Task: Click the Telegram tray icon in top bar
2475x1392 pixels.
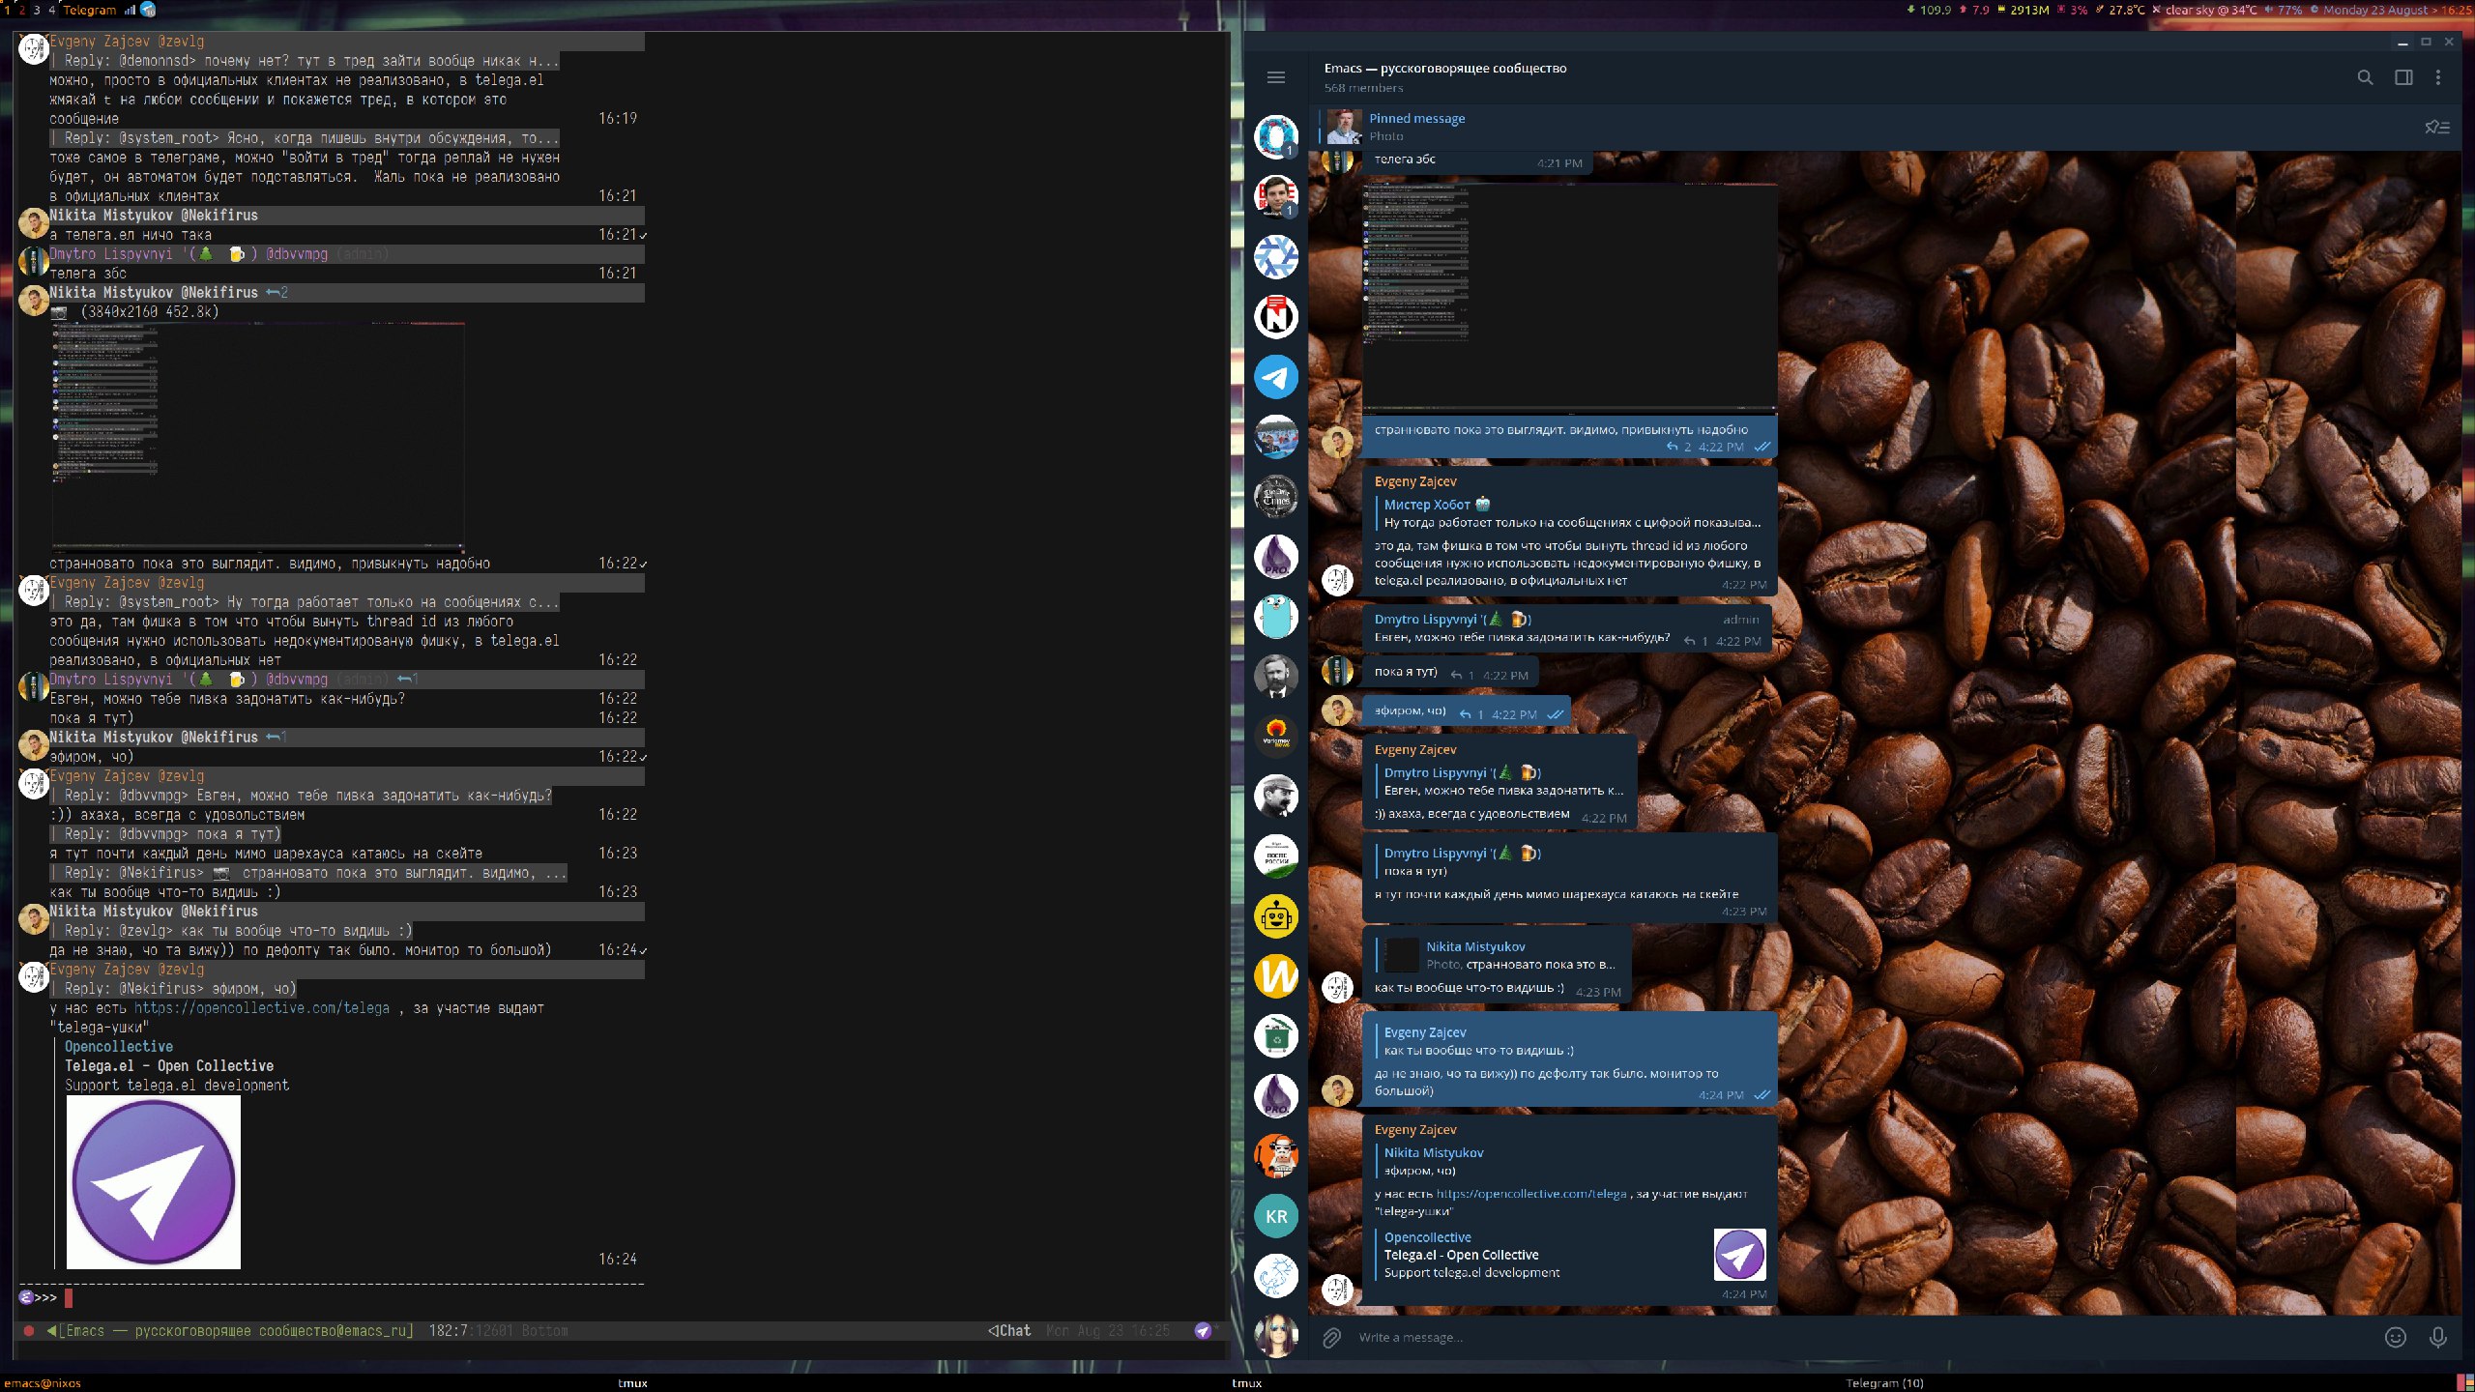Action: [x=148, y=10]
